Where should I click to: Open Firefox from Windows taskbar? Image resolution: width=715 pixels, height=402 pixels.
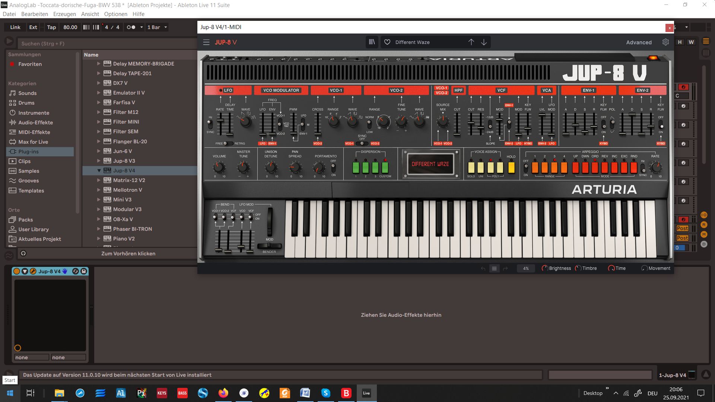pyautogui.click(x=223, y=393)
